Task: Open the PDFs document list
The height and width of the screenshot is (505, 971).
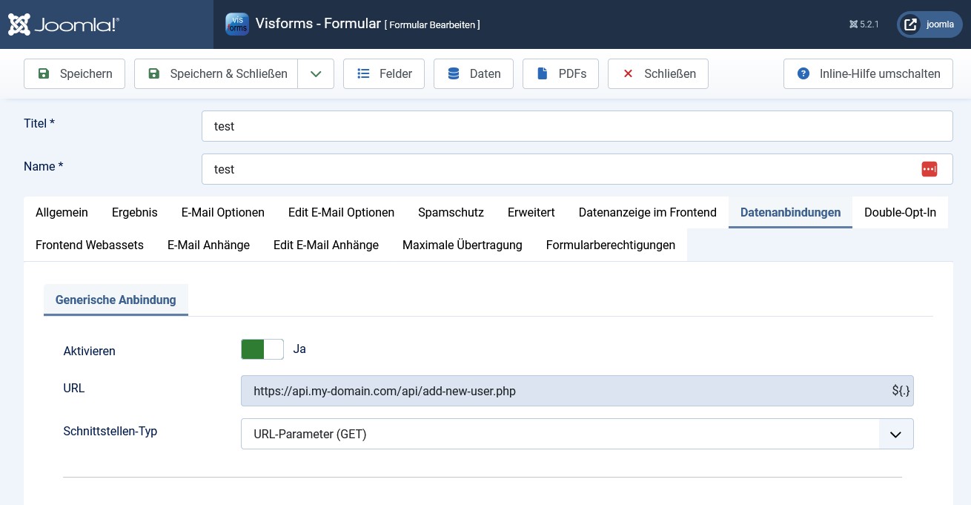Action: click(x=560, y=74)
